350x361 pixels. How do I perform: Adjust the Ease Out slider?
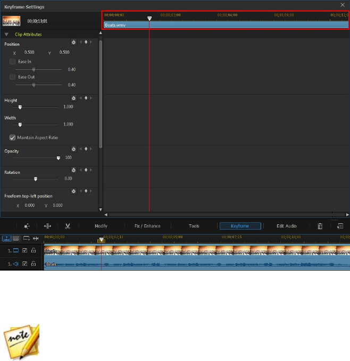tap(34, 85)
